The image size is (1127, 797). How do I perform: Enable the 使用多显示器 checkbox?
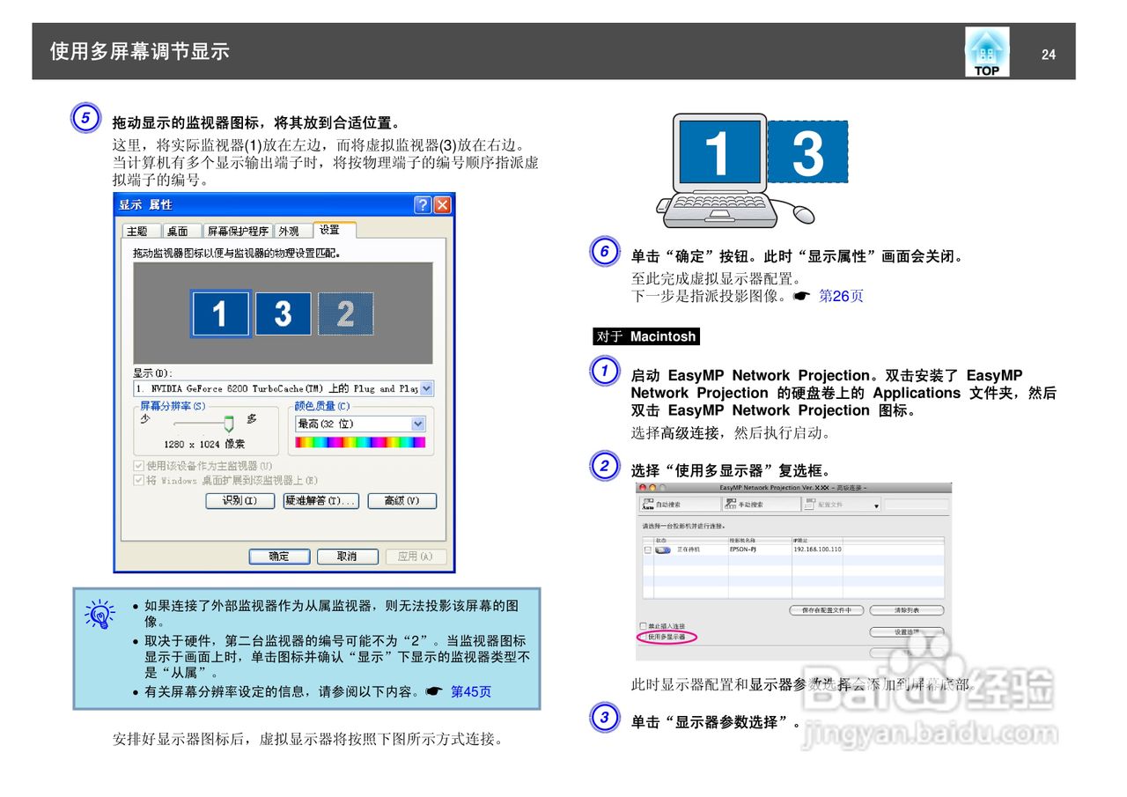(x=645, y=636)
